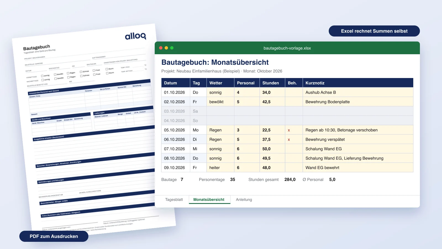Click the heading 'Bautagebuch: Monatsübersicht'
Image resolution: width=442 pixels, height=249 pixels.
215,62
